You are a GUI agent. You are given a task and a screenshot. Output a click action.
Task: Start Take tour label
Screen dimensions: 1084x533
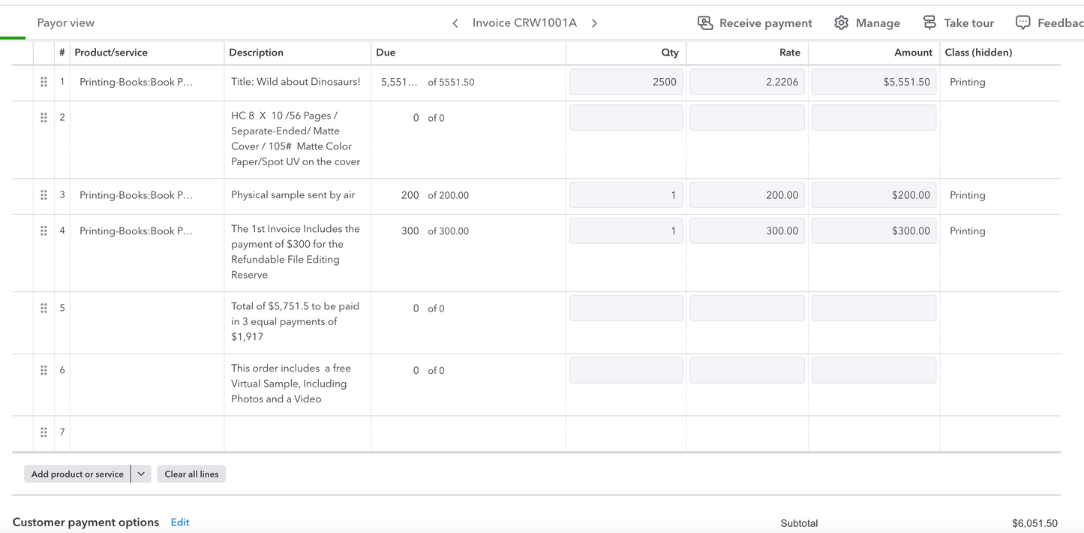(968, 23)
